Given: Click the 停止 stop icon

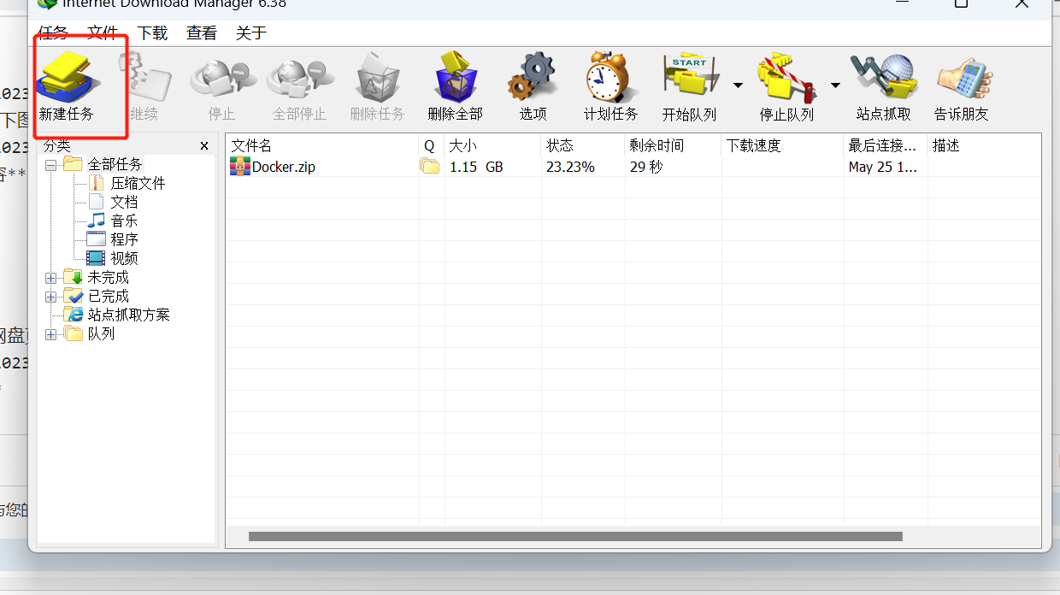Looking at the screenshot, I should (221, 78).
